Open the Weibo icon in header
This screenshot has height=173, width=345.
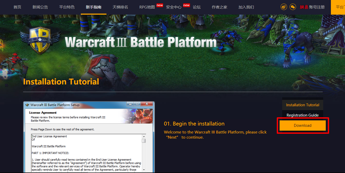pos(284,7)
